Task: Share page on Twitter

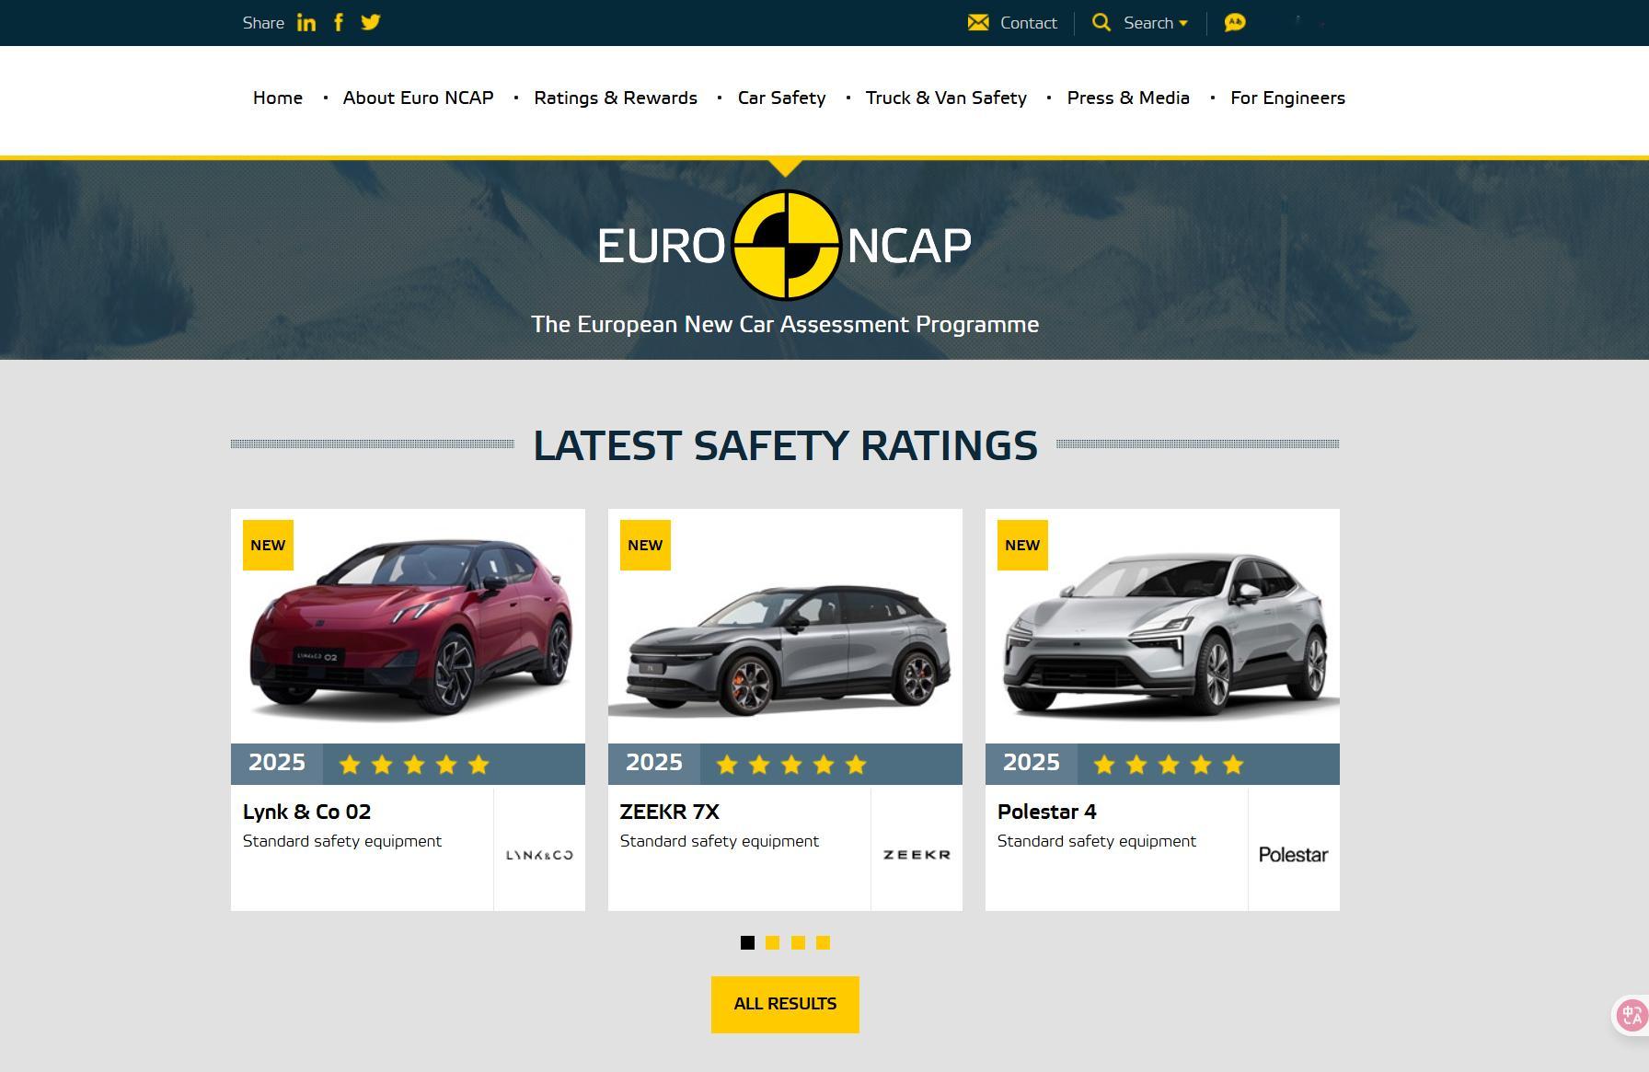Action: click(371, 22)
